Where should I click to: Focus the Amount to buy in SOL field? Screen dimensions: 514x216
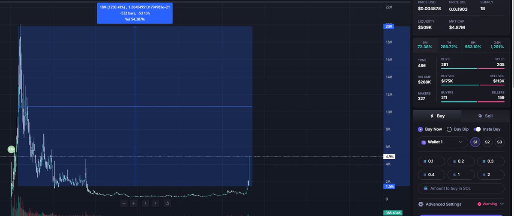coord(461,188)
